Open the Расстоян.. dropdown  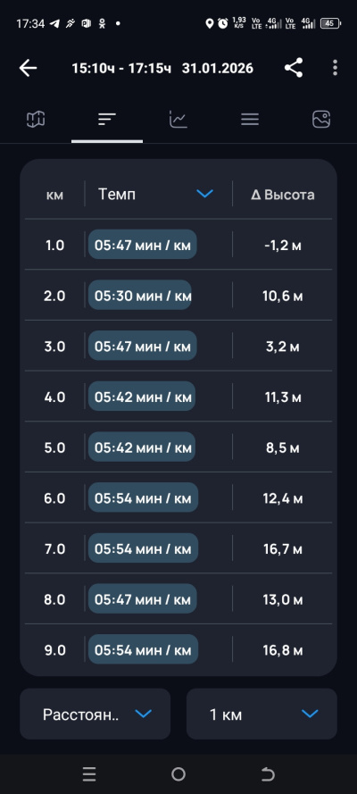[x=95, y=714]
